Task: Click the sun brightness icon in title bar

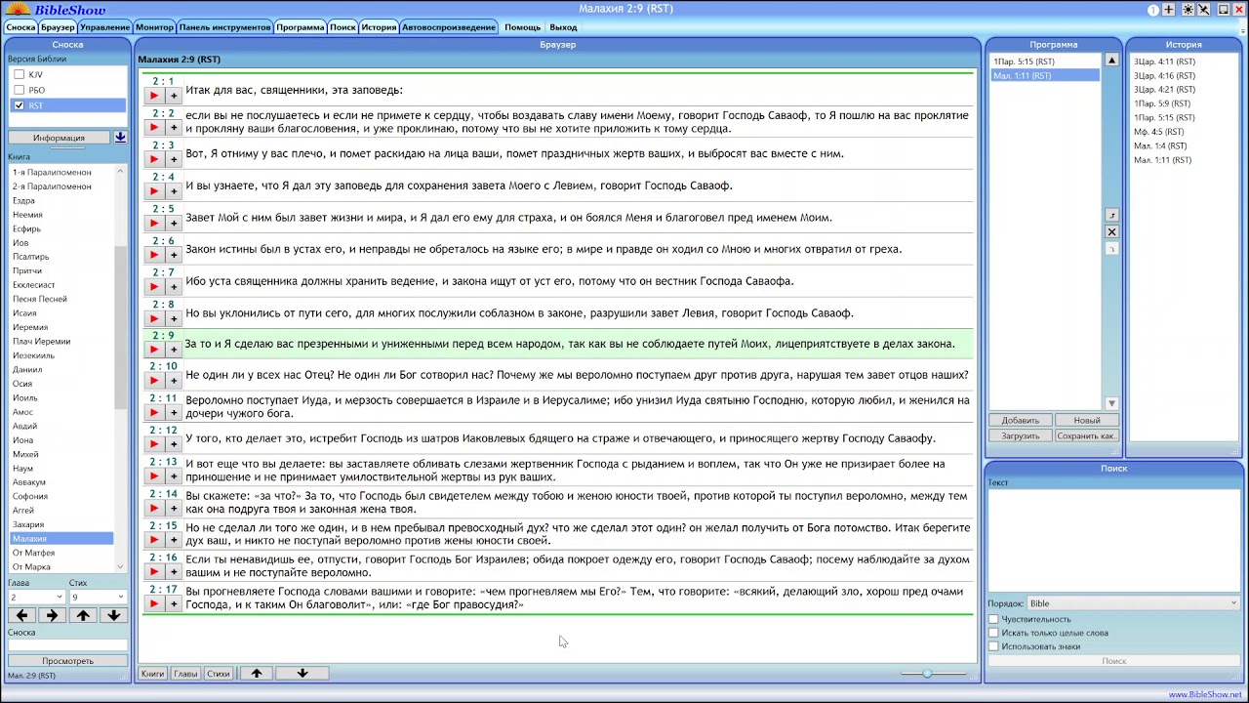Action: point(1188,10)
